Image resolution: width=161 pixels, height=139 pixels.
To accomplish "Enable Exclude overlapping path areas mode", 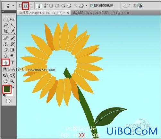I will [x=140, y=6].
